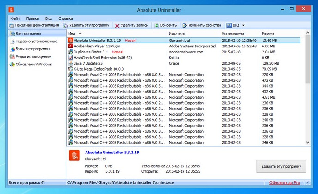
Task: Sort list by the Установлена column header
Action: [x=240, y=34]
